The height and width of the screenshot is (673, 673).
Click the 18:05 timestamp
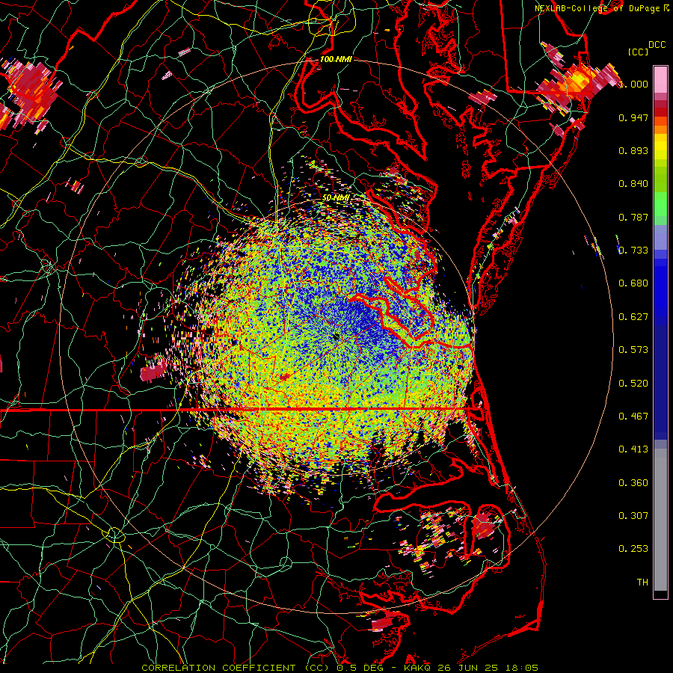(521, 668)
